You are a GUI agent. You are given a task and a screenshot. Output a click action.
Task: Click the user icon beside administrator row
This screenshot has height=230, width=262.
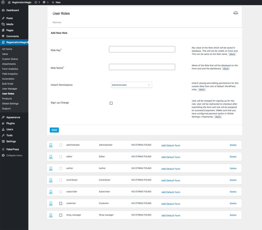(x=51, y=145)
